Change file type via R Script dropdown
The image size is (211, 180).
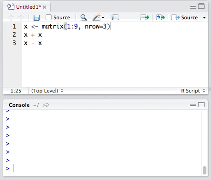click(x=193, y=91)
